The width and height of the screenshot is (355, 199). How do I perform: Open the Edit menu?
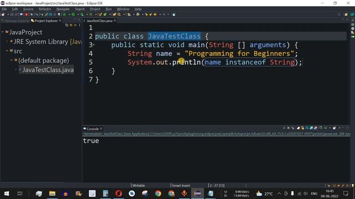[x=15, y=9]
